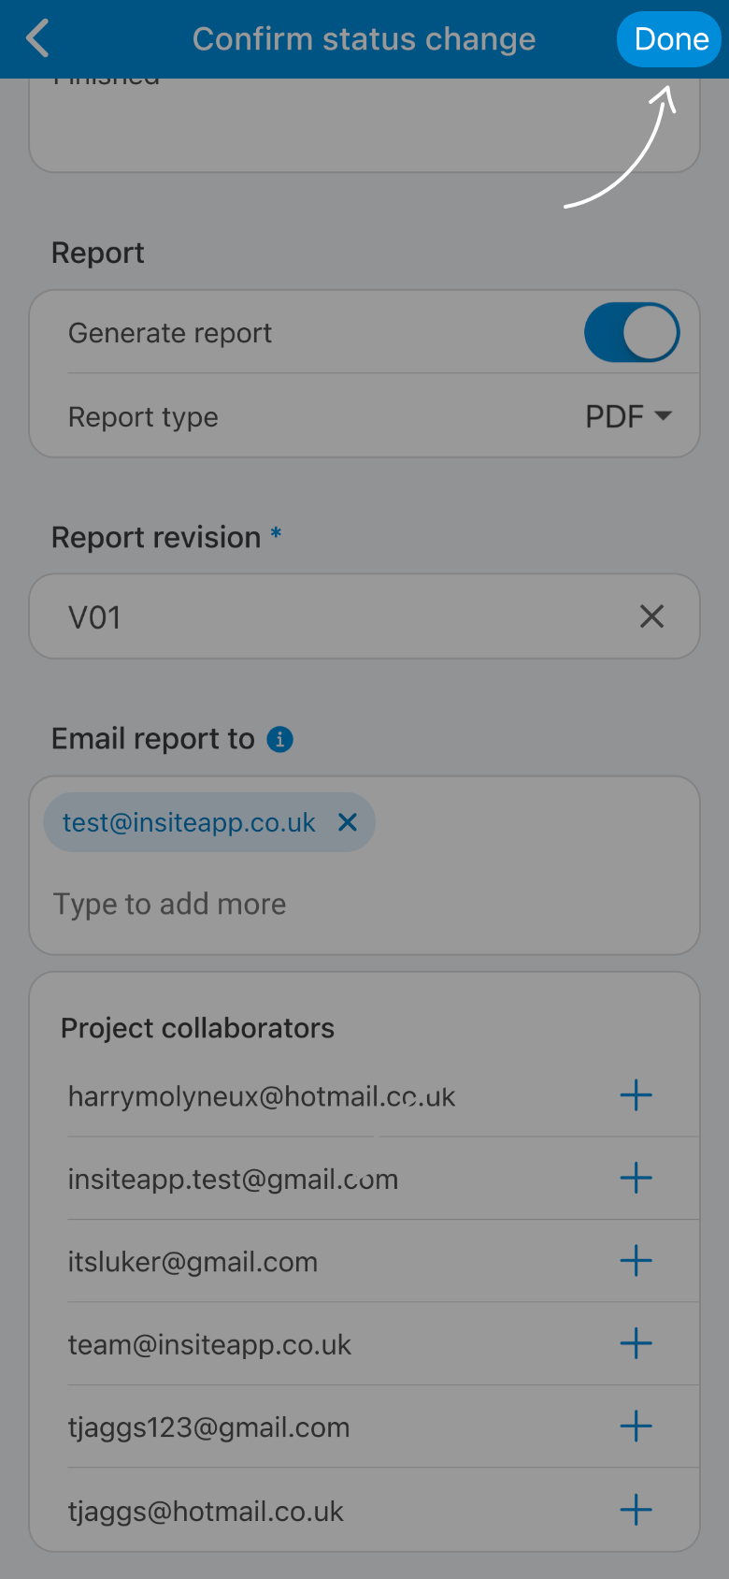Screen dimensions: 729x1579
Task: Add insiteapp.test@gmail.com with plus icon
Action: click(636, 1179)
